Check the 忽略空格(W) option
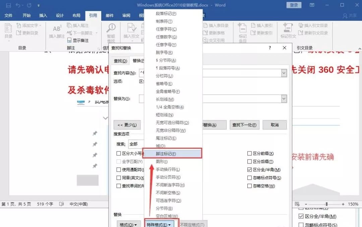The width and height of the screenshot is (362, 227). click(x=249, y=186)
